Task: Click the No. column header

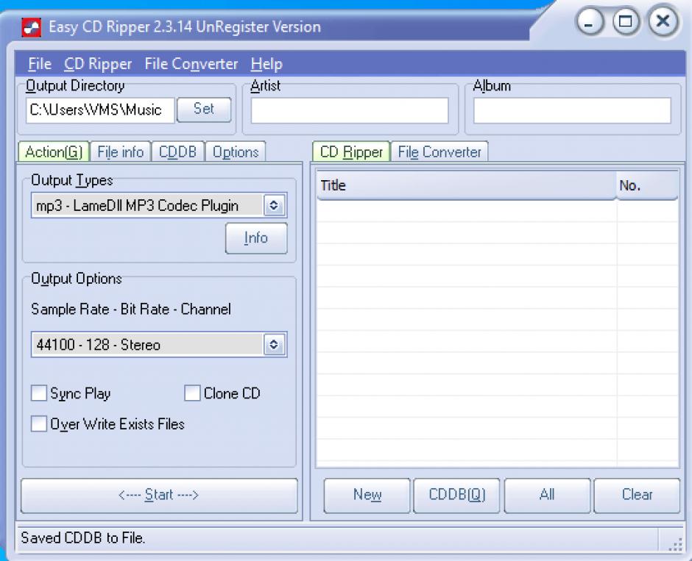Action: 647,185
